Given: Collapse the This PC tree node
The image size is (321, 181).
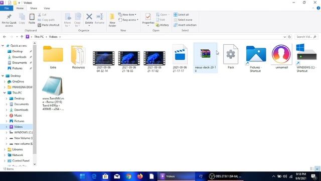Looking at the screenshot, I should click(5, 93).
